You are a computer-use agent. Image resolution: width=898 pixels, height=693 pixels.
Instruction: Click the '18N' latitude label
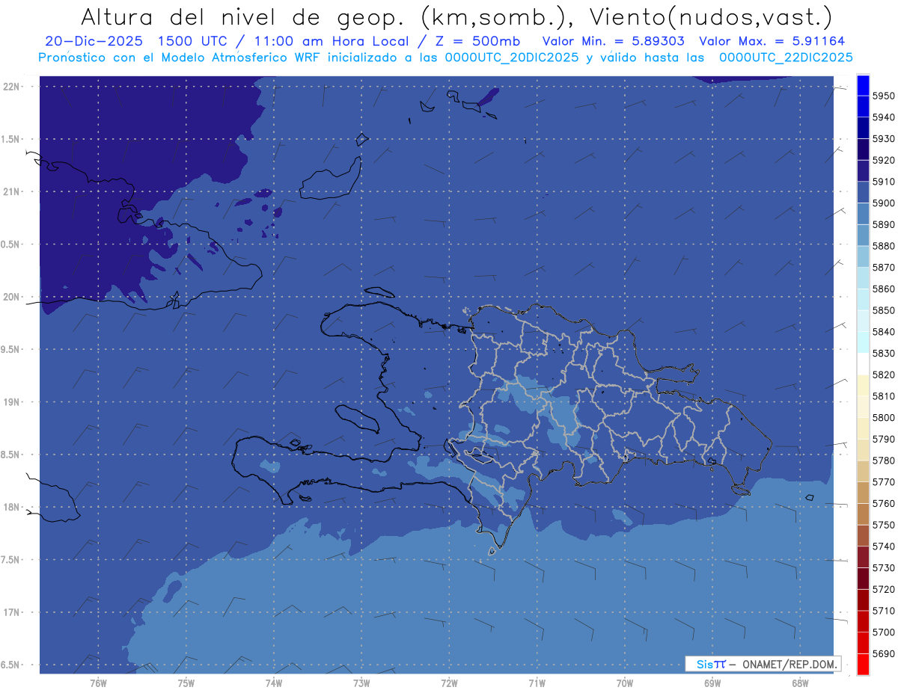11,507
